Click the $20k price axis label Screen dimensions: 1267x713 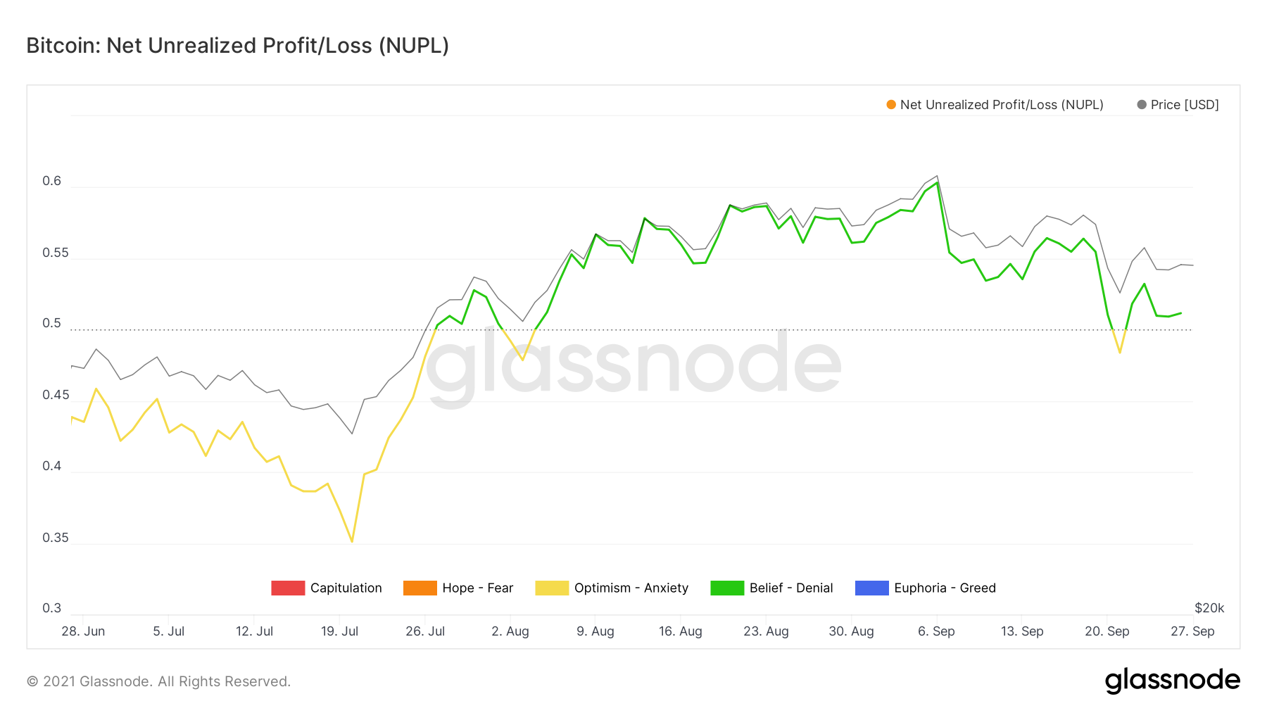(1209, 608)
